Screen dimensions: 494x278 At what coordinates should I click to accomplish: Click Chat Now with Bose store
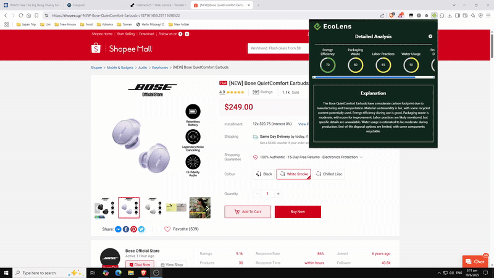140,264
